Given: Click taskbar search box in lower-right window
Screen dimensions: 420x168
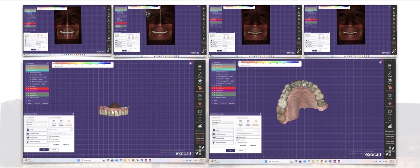Looking at the screenshot, I should (x=279, y=161).
